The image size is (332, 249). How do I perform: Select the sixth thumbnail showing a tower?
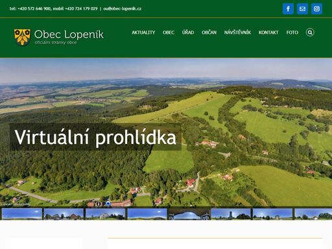231,214
